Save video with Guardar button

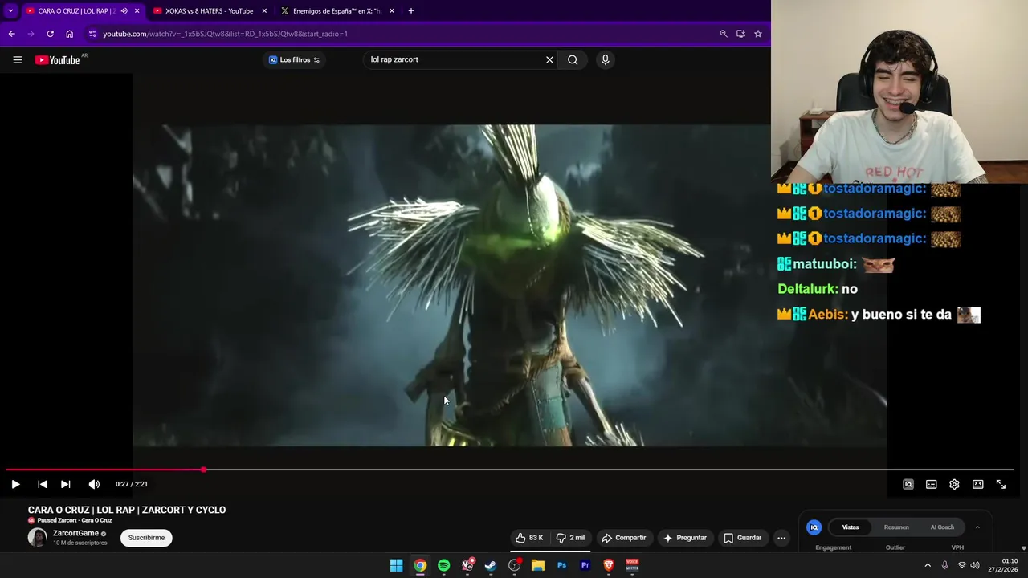(x=742, y=538)
